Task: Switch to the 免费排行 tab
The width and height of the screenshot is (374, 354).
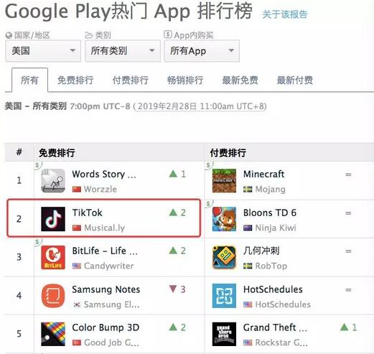Action: (75, 80)
